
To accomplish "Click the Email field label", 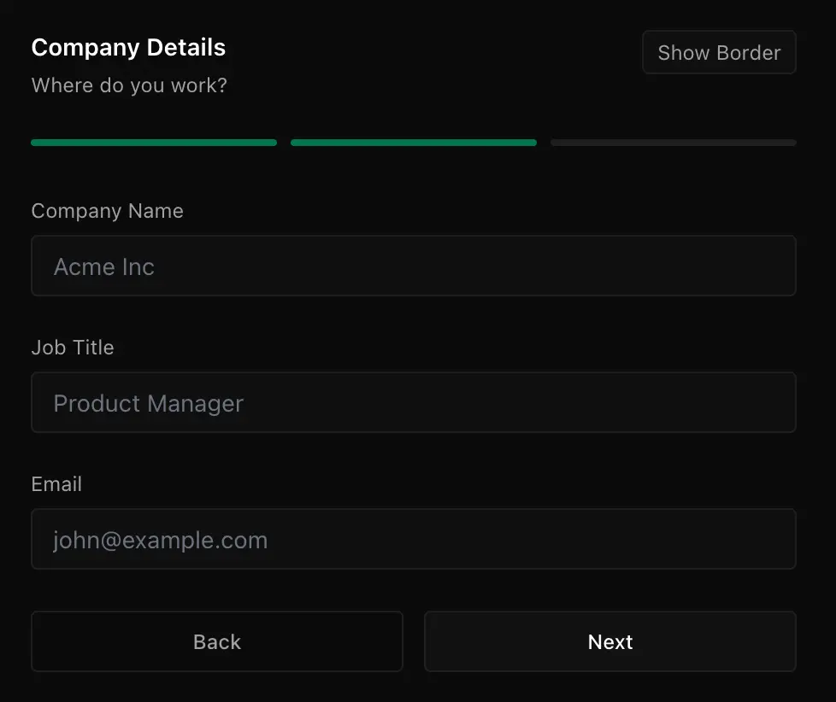I will click(x=56, y=484).
